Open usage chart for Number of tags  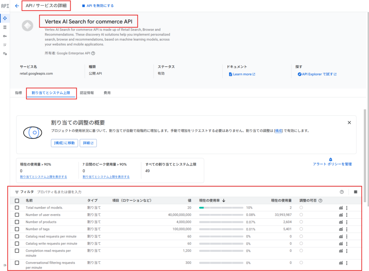[x=341, y=229]
